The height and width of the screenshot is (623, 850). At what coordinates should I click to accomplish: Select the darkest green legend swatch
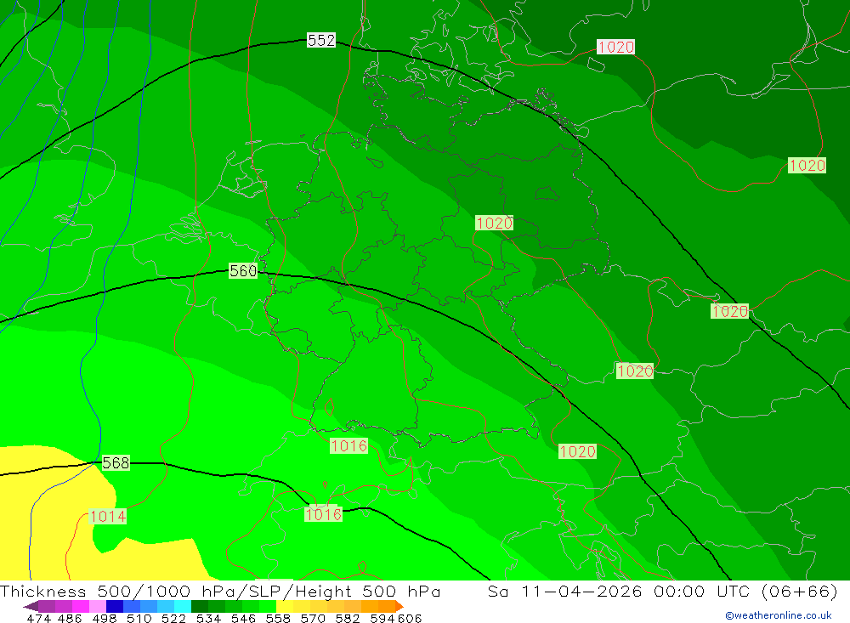pos(200,606)
